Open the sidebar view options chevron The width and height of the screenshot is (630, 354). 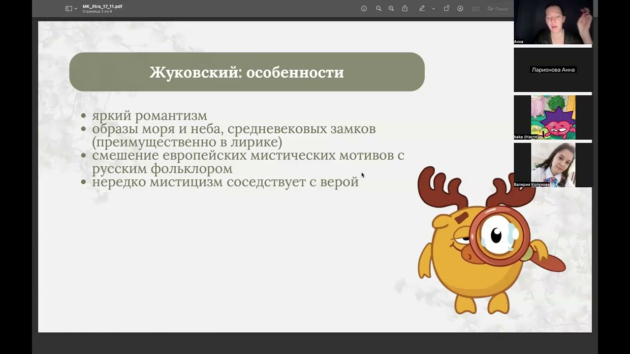click(x=76, y=9)
